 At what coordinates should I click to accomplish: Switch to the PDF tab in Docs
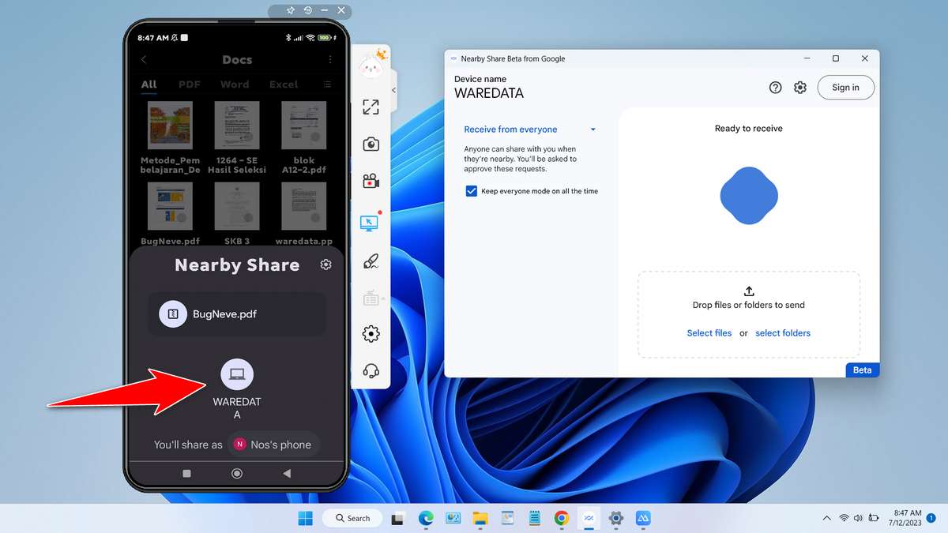click(190, 84)
